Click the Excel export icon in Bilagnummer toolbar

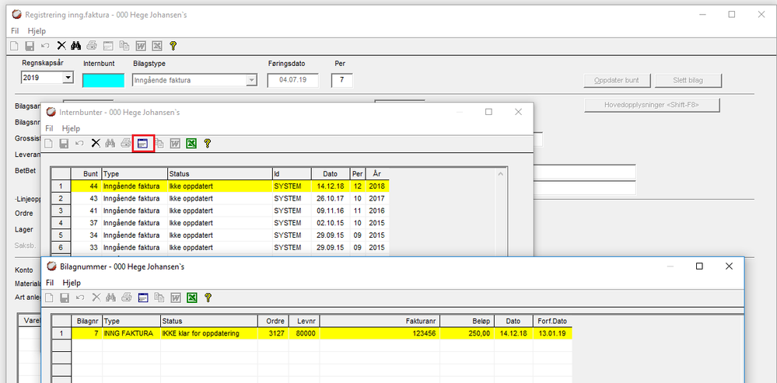[191, 297]
